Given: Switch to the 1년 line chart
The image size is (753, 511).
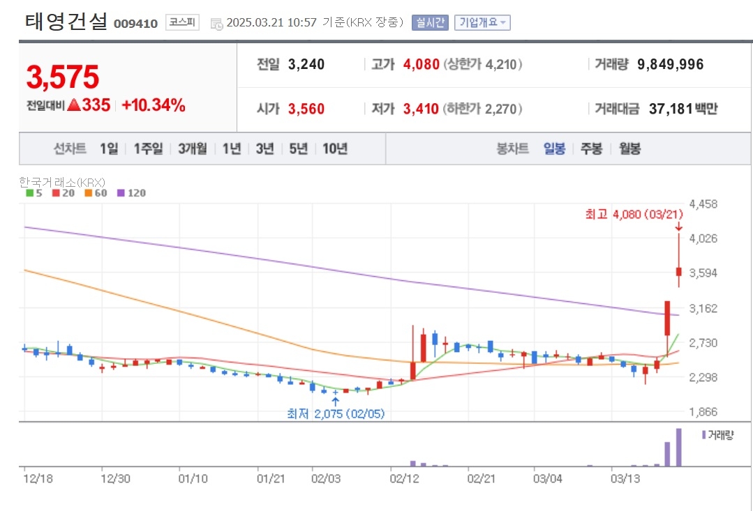Looking at the screenshot, I should (x=232, y=148).
